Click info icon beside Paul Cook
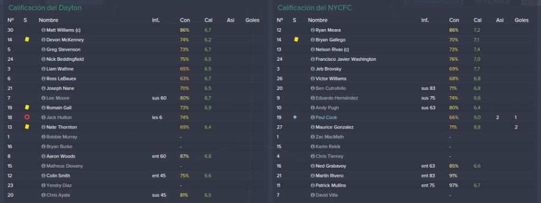541x203 pixels. tap(312, 117)
